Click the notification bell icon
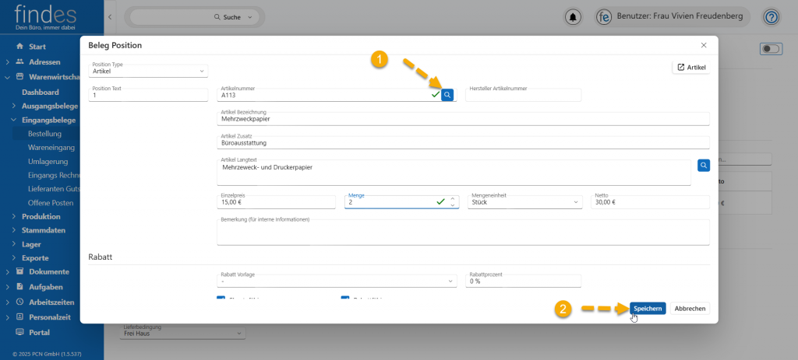The image size is (798, 360). point(574,17)
